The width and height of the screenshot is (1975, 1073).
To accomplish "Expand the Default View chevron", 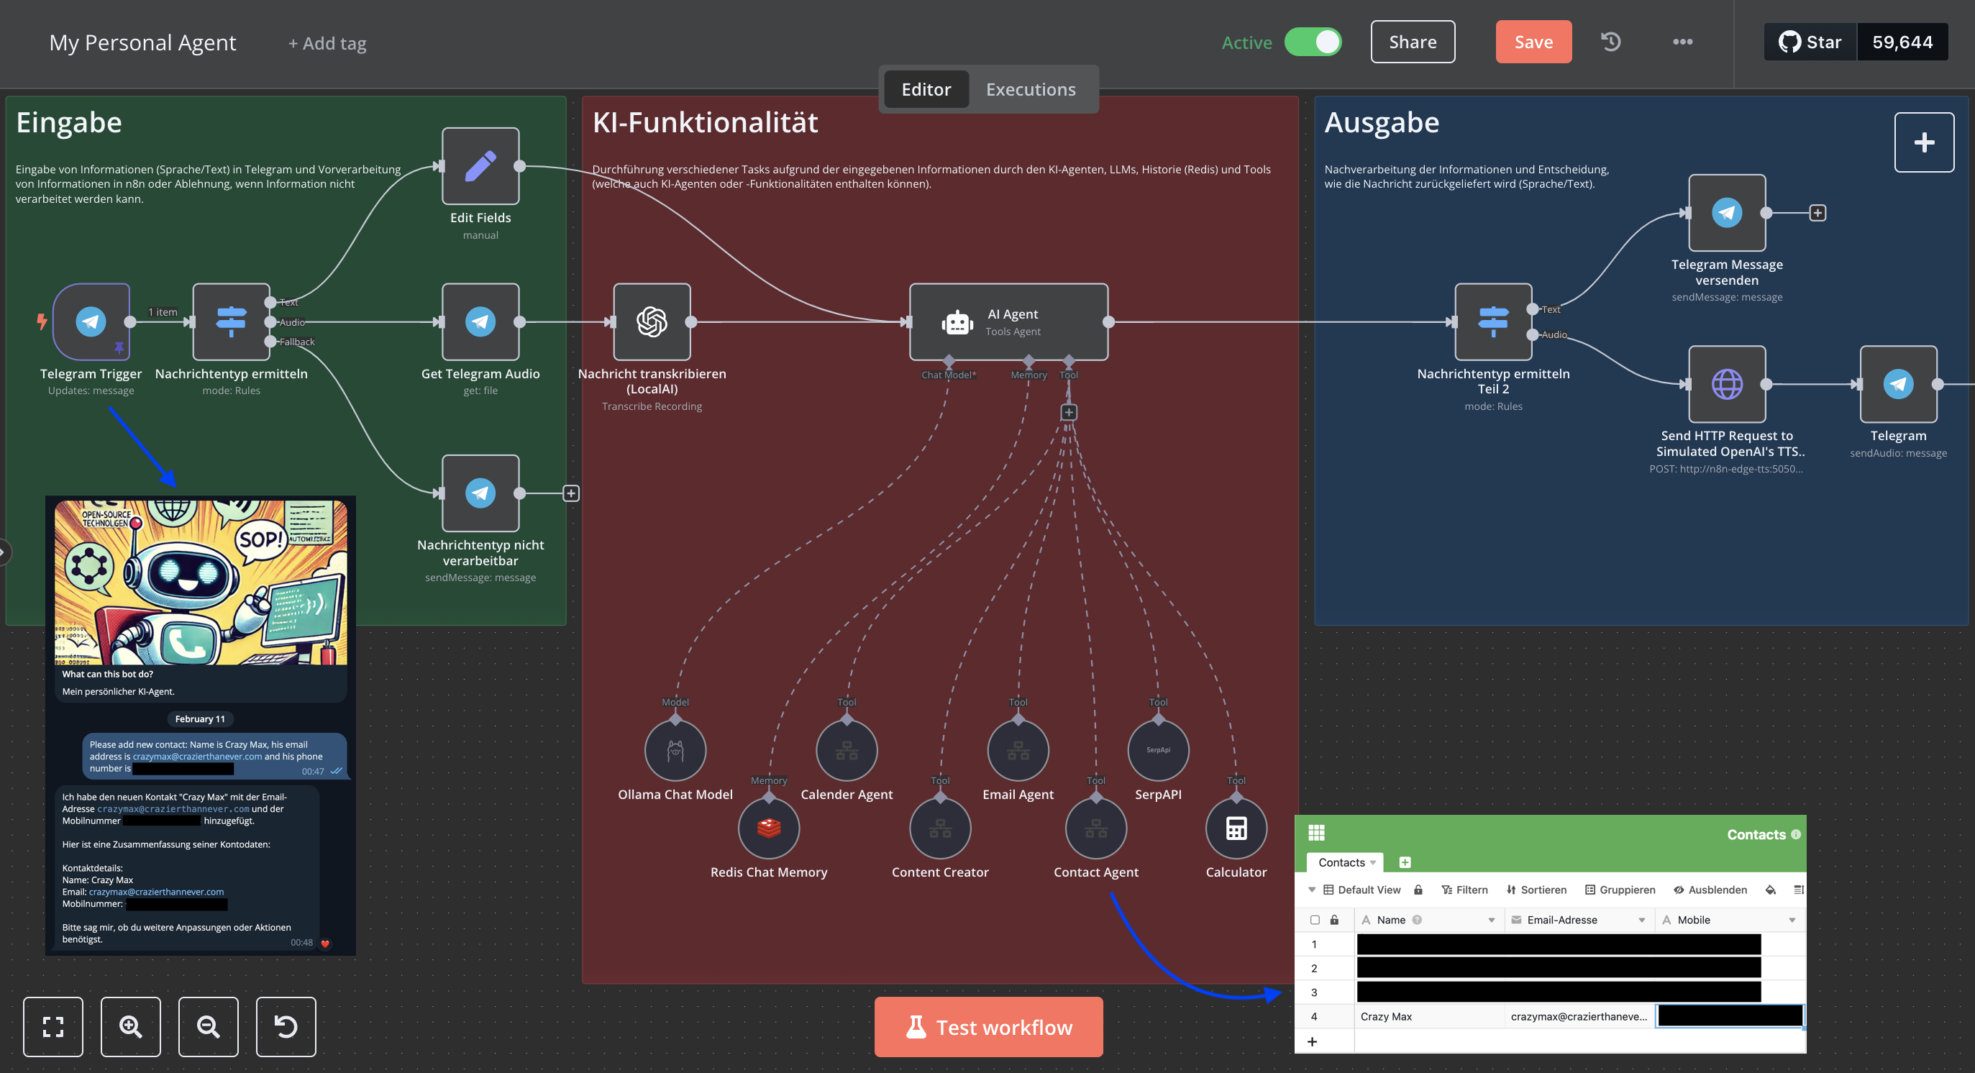I will click(1312, 890).
